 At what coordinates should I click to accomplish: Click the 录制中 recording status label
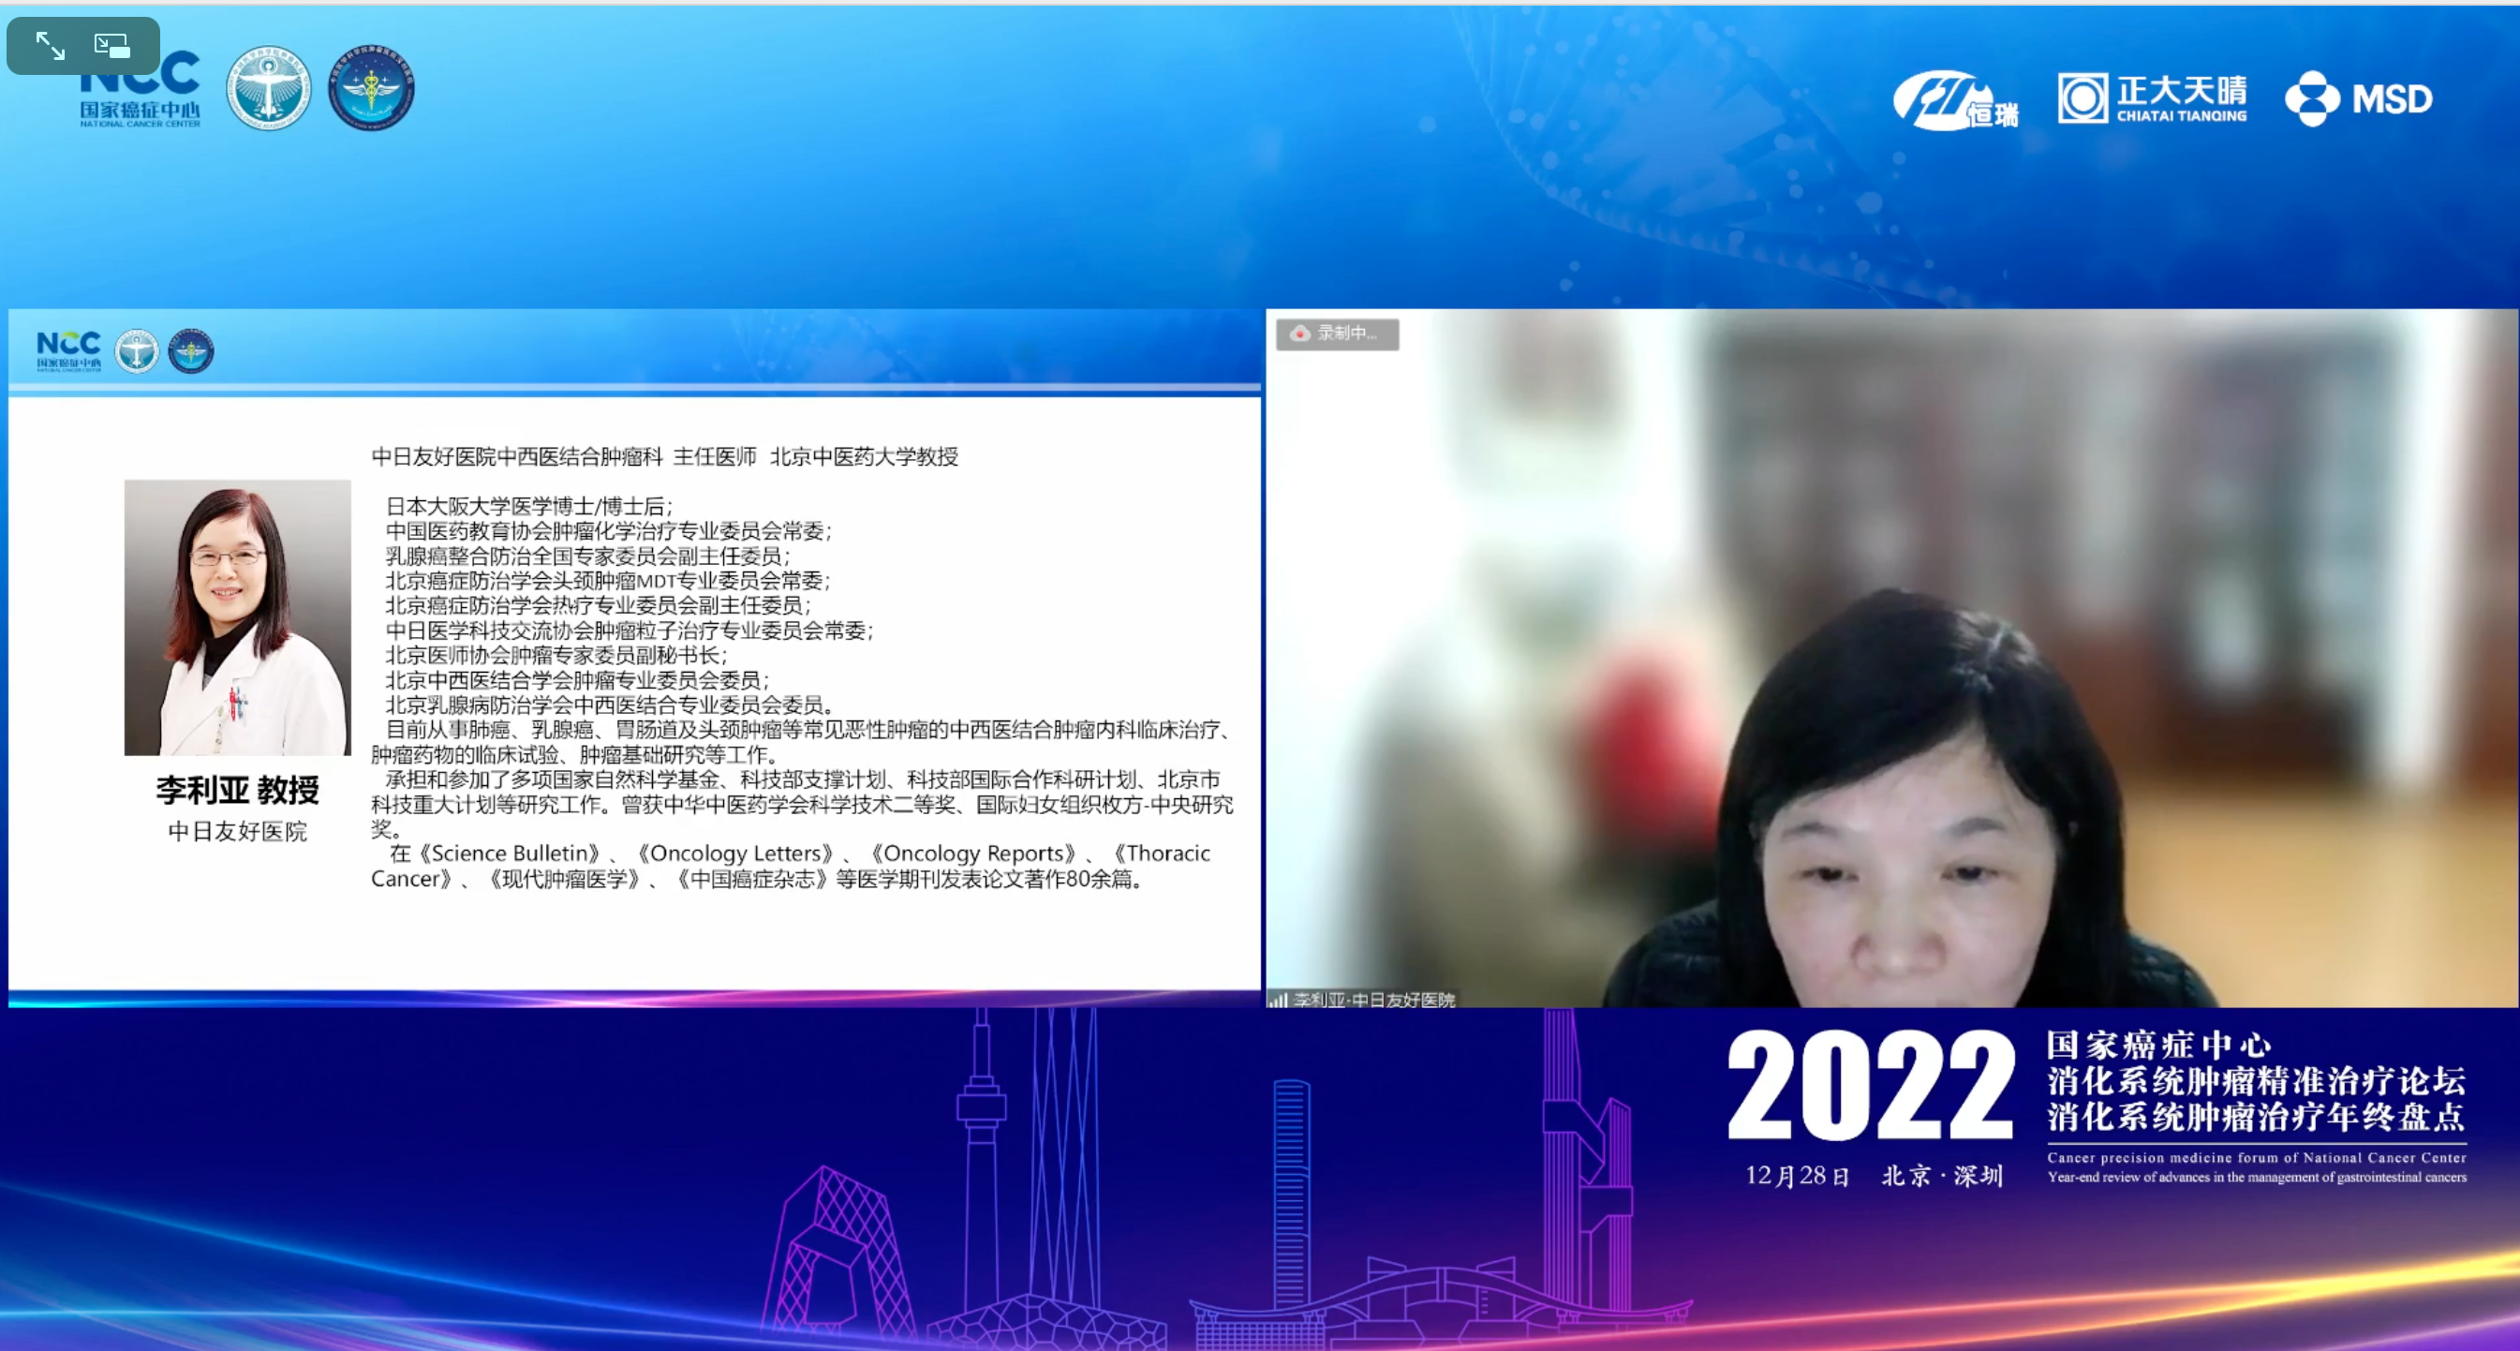[x=1347, y=334]
